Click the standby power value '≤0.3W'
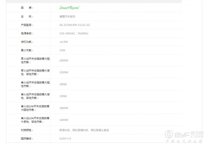 (x=64, y=42)
